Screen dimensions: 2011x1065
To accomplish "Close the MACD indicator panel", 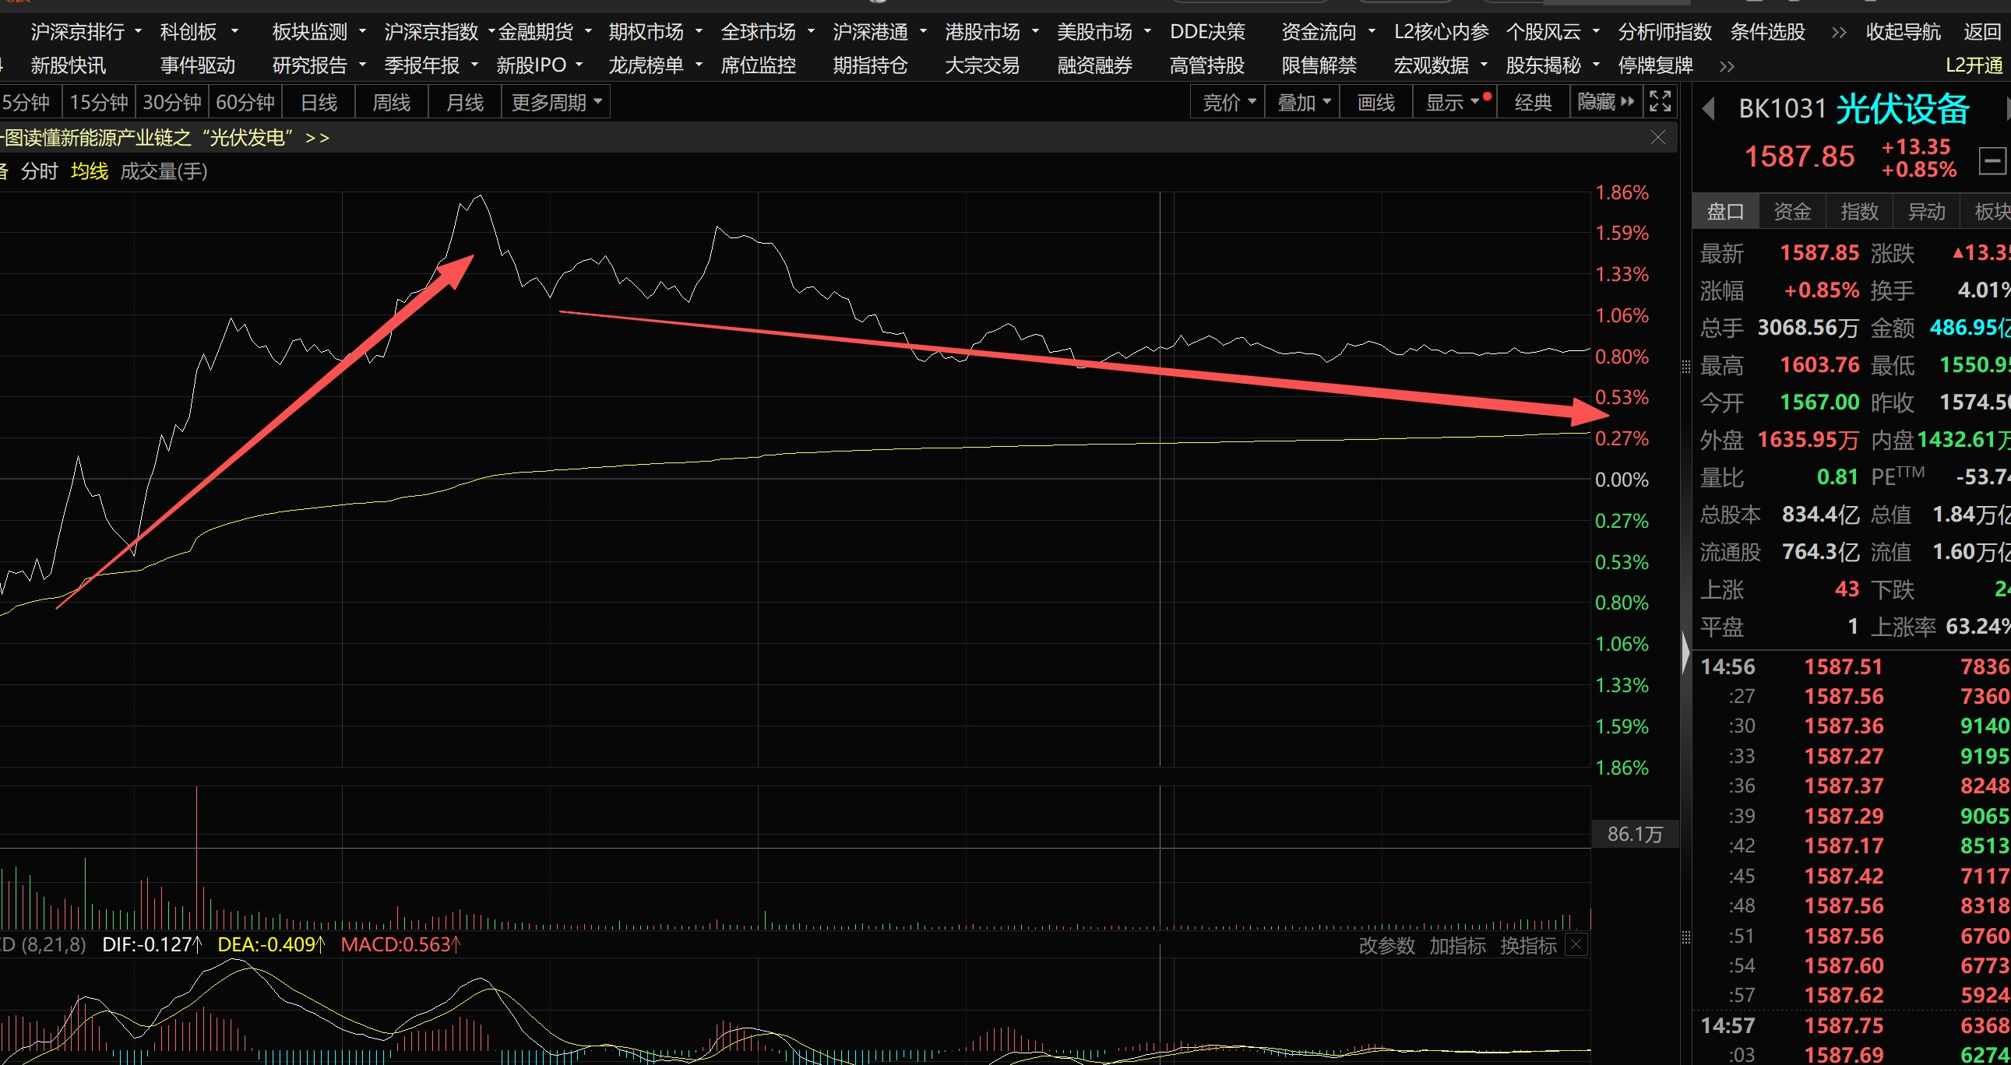I will (x=1576, y=945).
